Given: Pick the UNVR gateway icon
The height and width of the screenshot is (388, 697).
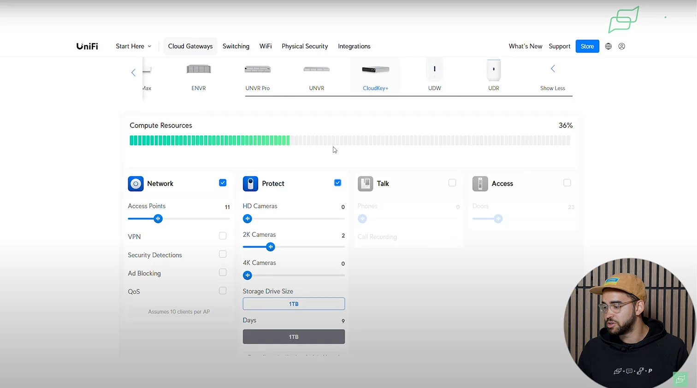Looking at the screenshot, I should tap(316, 70).
